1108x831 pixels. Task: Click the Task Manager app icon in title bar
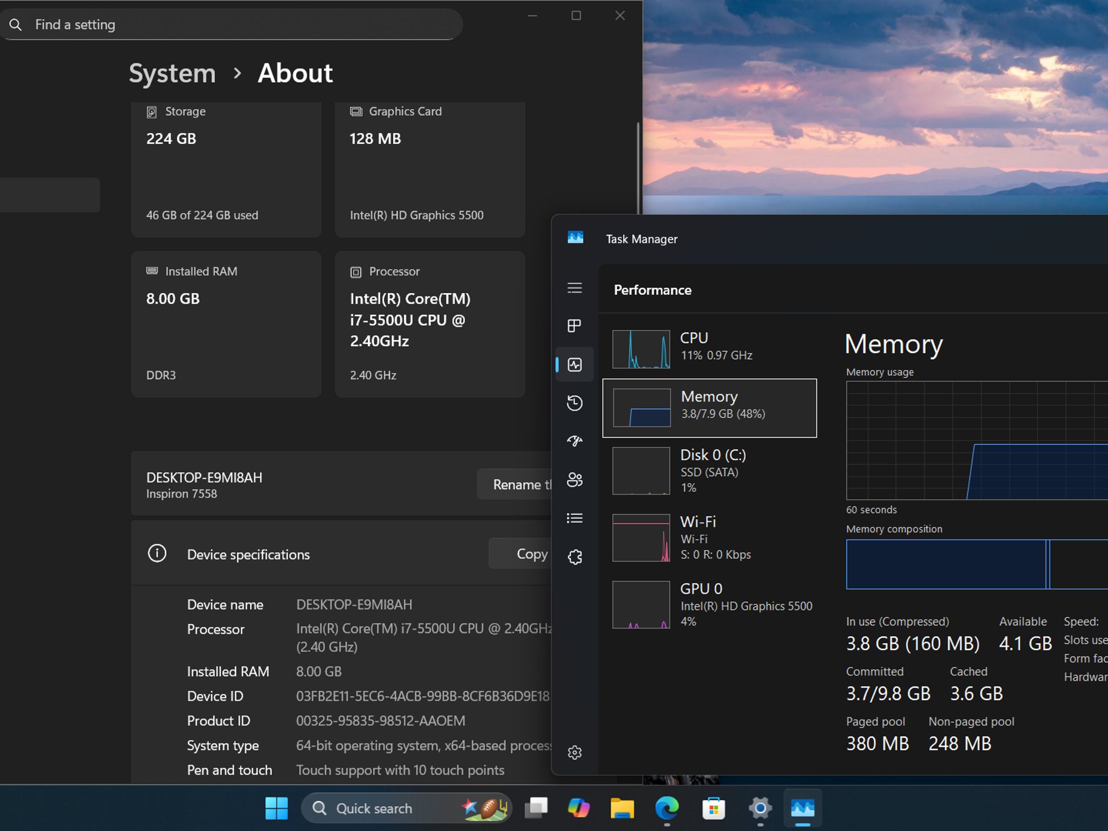coord(575,238)
